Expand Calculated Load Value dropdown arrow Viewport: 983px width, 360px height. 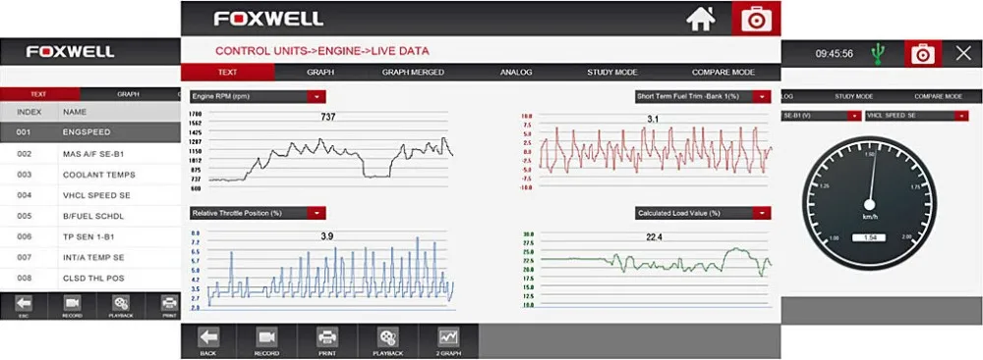762,214
